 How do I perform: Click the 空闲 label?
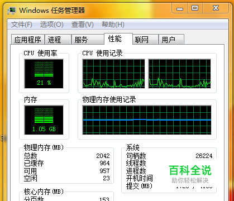coord(31,178)
